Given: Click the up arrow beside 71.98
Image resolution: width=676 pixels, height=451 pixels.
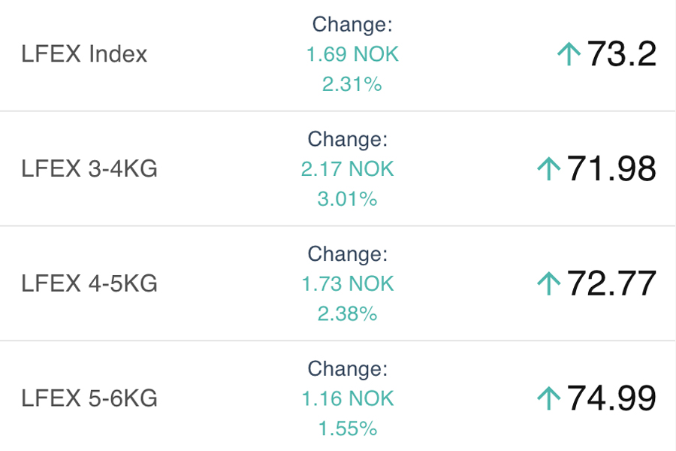Looking at the screenshot, I should pos(549,168).
